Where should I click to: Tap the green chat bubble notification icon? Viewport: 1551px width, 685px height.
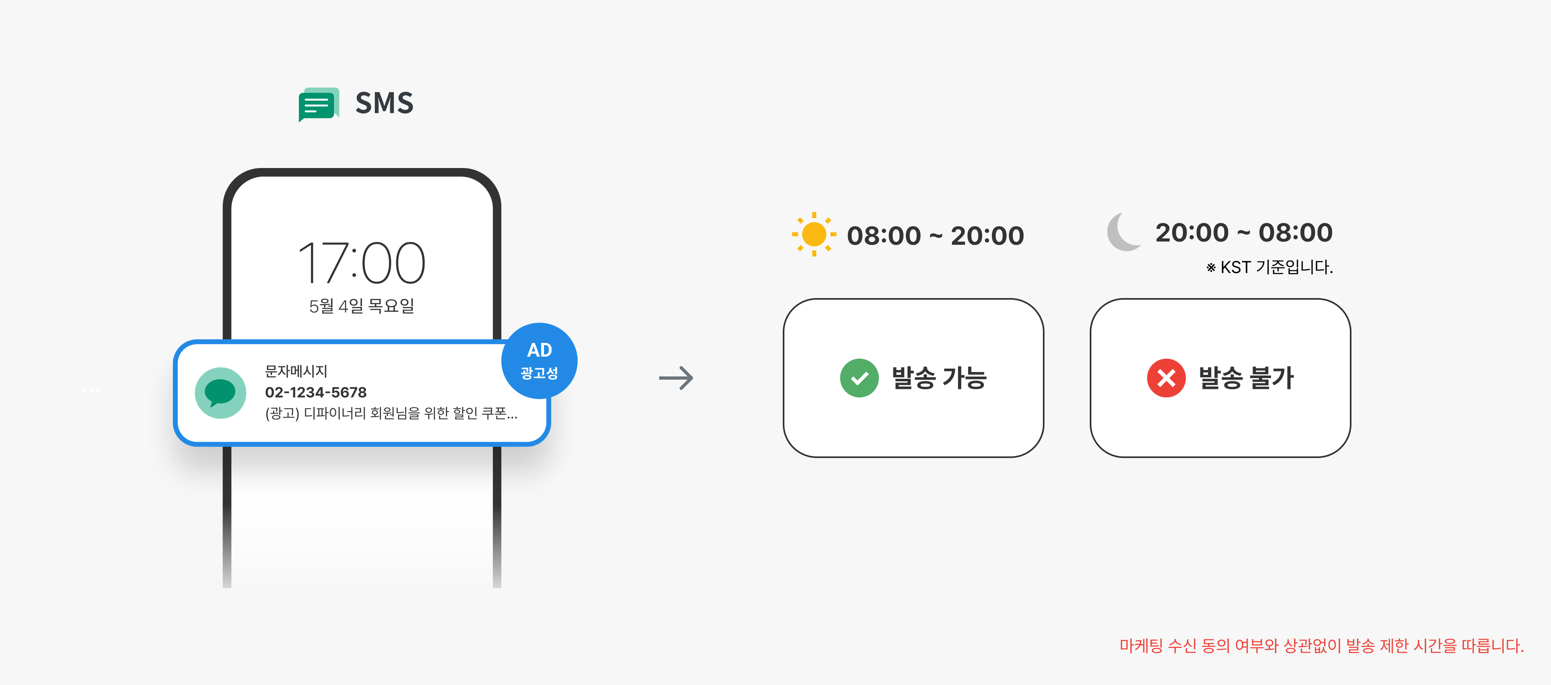pyautogui.click(x=221, y=393)
